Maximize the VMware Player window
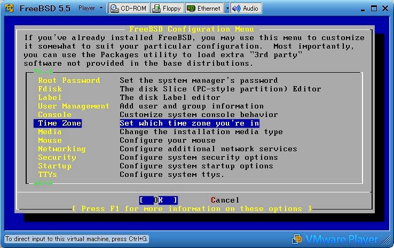 (x=372, y=9)
